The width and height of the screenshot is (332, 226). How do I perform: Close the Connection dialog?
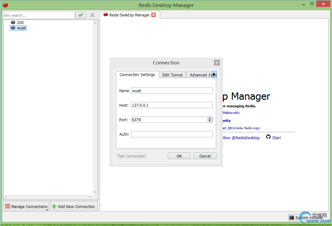point(217,63)
